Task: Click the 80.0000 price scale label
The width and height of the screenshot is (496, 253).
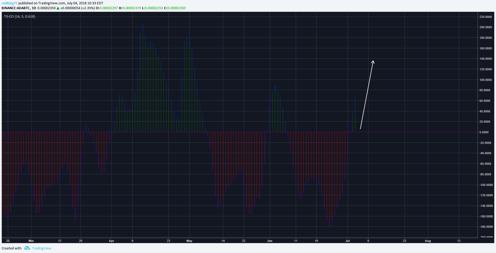Action: pos(485,90)
